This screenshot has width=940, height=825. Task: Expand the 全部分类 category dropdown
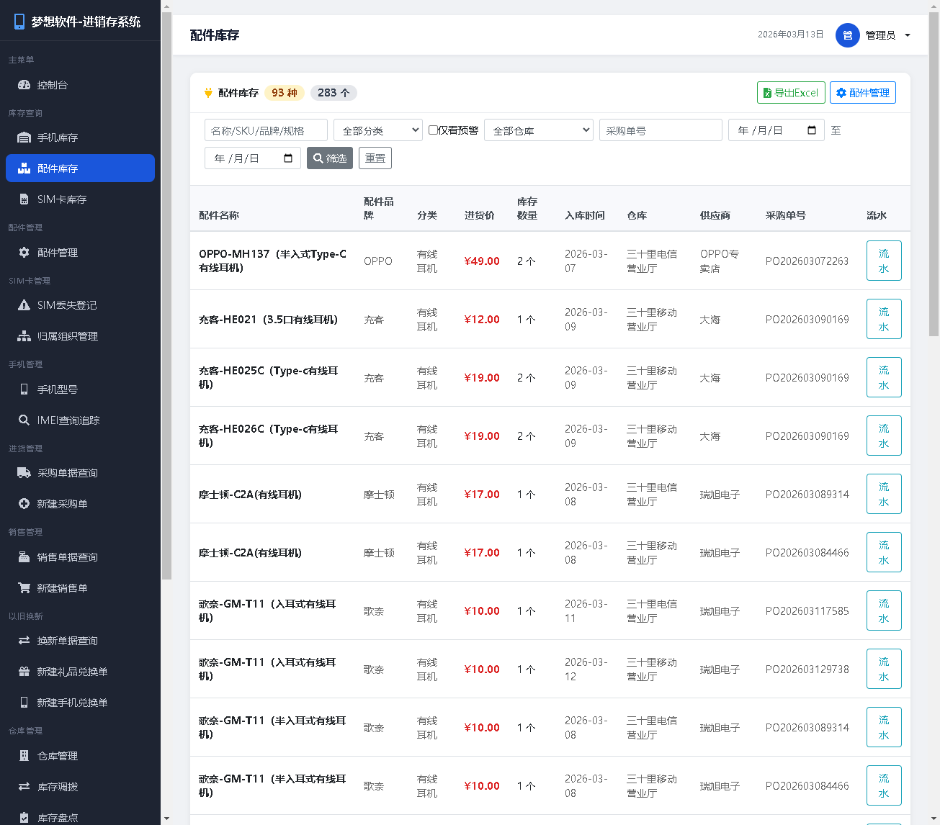coord(377,130)
